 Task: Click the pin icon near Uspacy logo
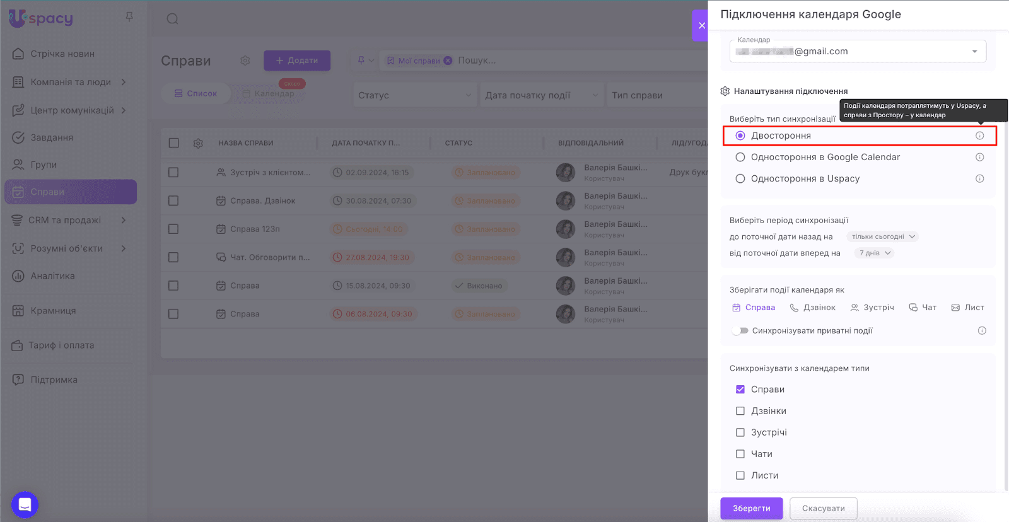(129, 17)
